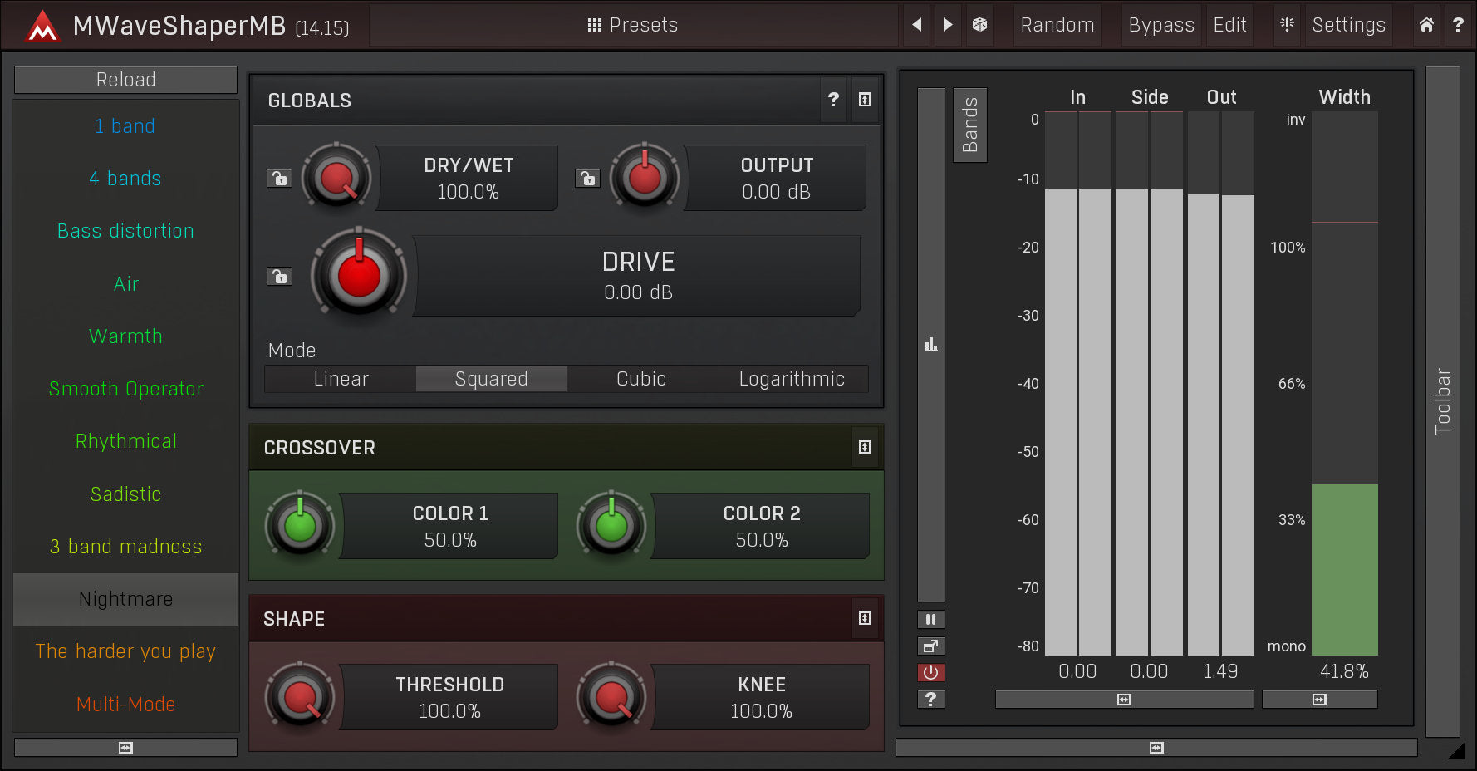The width and height of the screenshot is (1477, 771).
Task: Collapse the Crossover section
Action: (865, 447)
